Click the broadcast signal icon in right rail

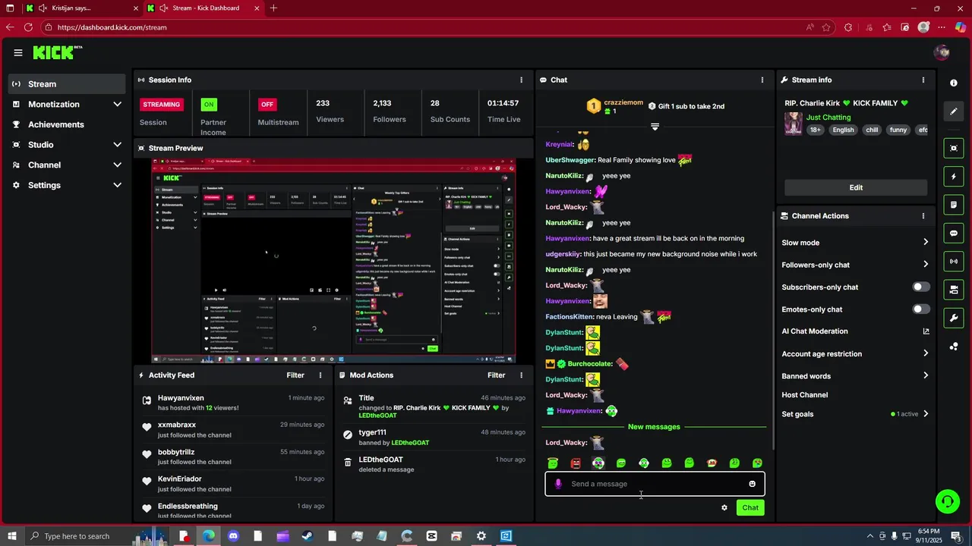954,262
